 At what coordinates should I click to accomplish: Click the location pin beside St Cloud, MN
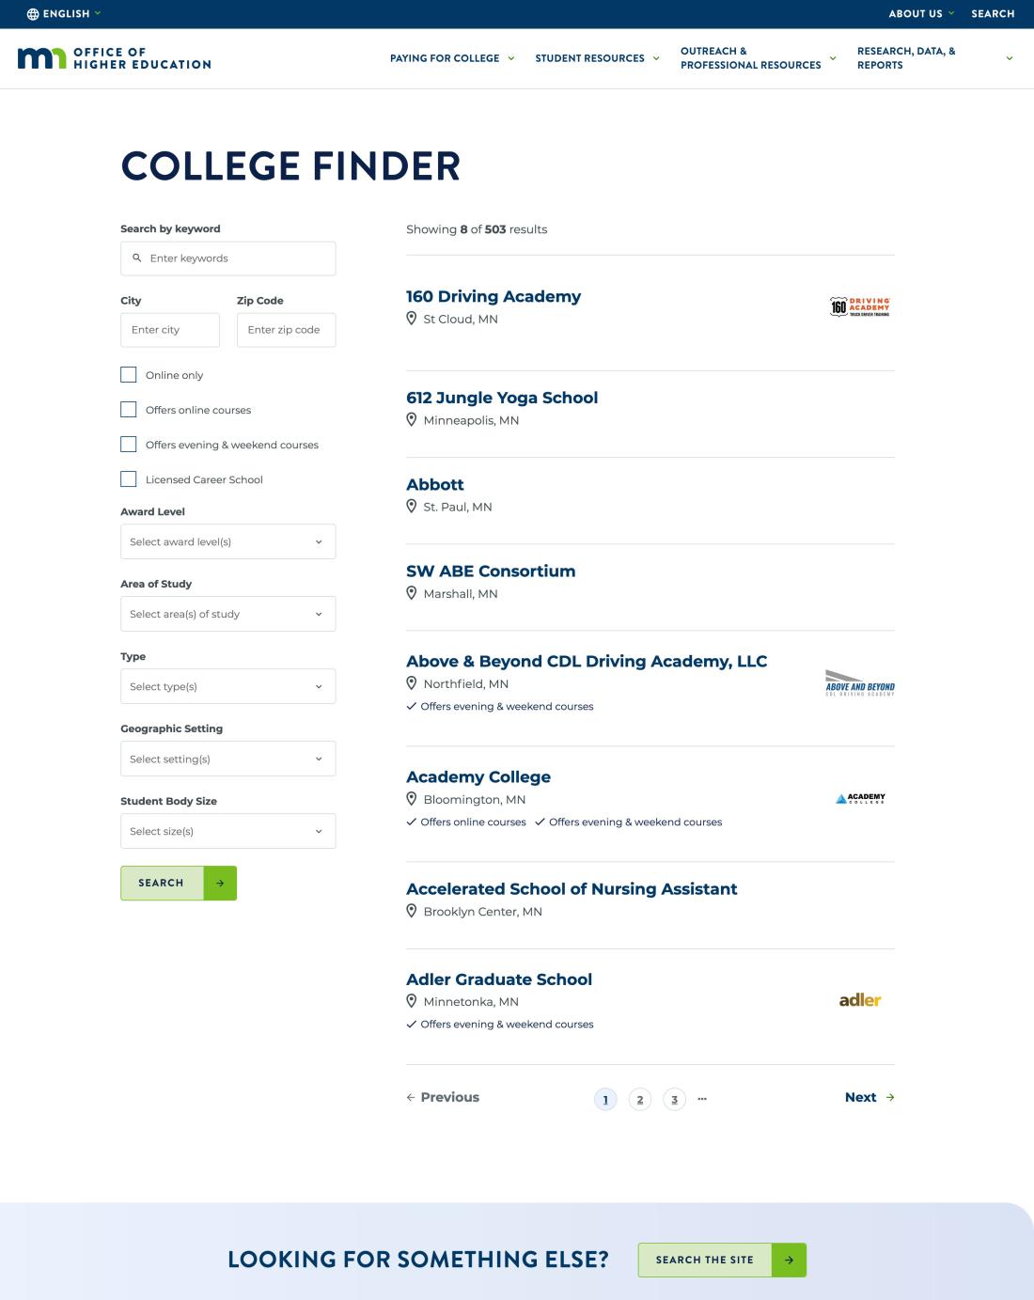tap(411, 319)
